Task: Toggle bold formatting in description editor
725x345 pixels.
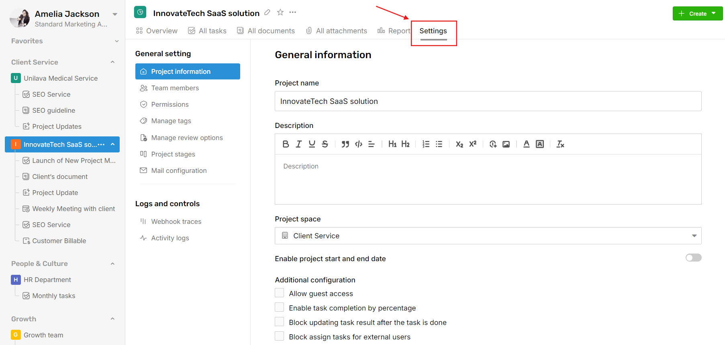Action: (286, 144)
